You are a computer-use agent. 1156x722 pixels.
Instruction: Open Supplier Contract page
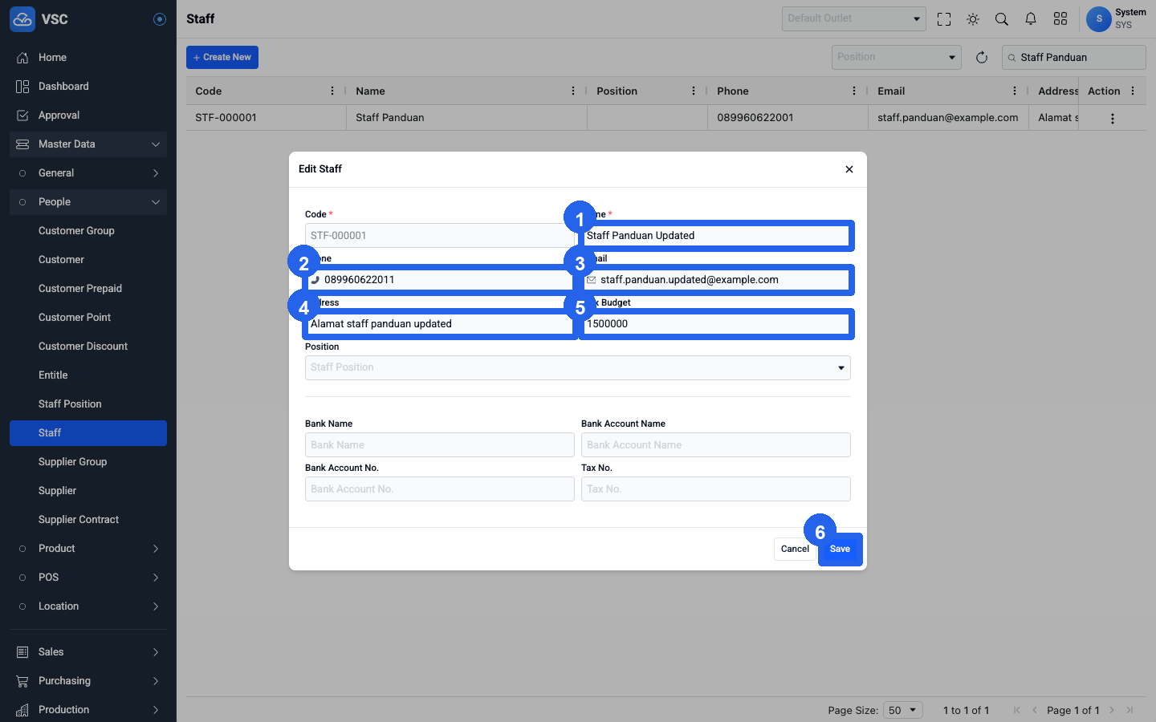tap(88, 520)
